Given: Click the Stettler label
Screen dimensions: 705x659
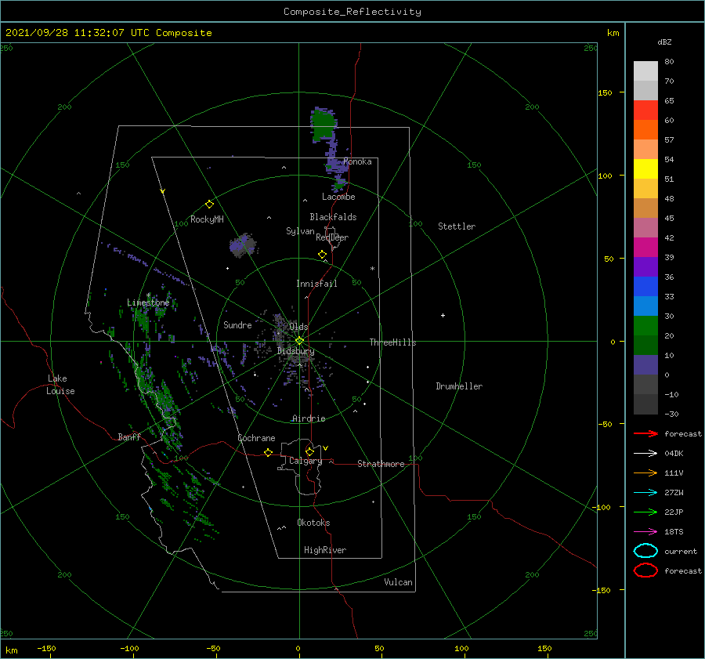Looking at the screenshot, I should tap(457, 226).
